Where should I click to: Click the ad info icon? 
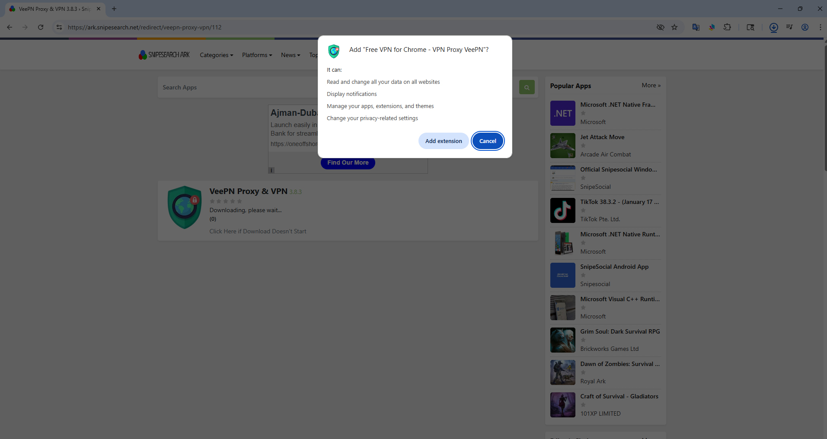coord(271,170)
